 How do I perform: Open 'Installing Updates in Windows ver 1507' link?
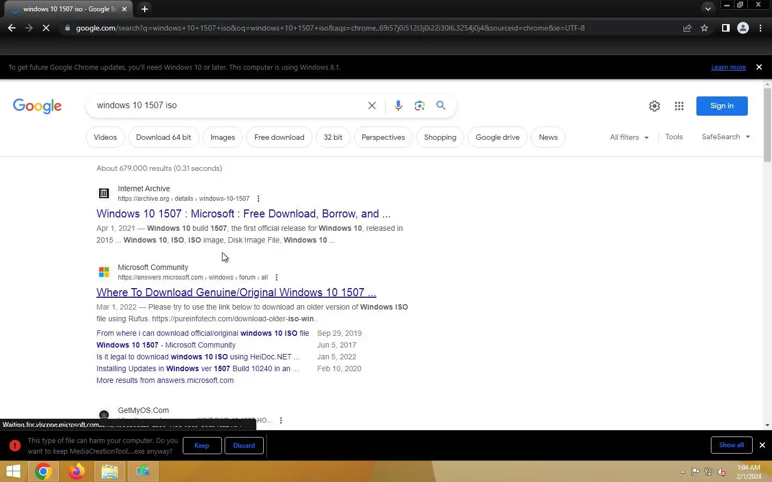tap(197, 368)
